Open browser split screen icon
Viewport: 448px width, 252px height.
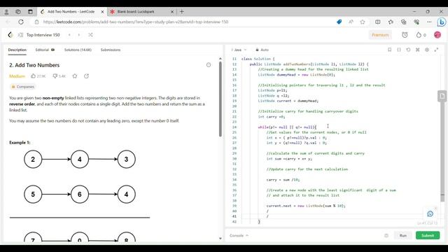point(378,22)
